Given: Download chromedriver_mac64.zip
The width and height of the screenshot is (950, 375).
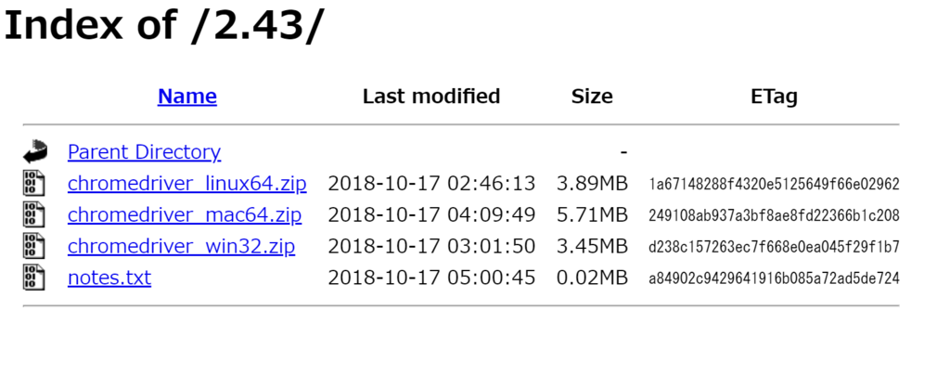Looking at the screenshot, I should tap(185, 214).
